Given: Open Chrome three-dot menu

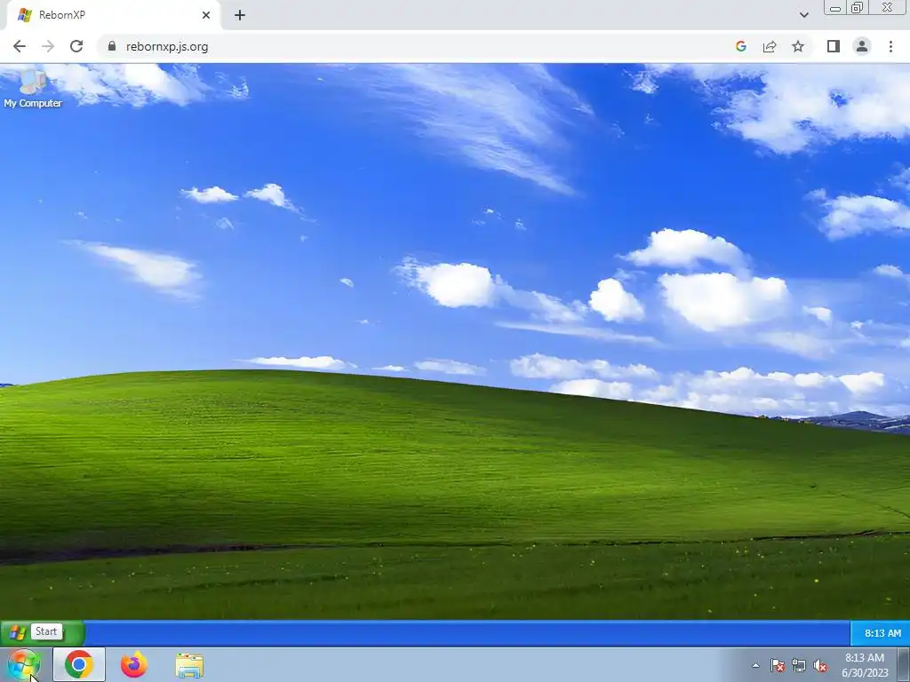Looking at the screenshot, I should 890,46.
